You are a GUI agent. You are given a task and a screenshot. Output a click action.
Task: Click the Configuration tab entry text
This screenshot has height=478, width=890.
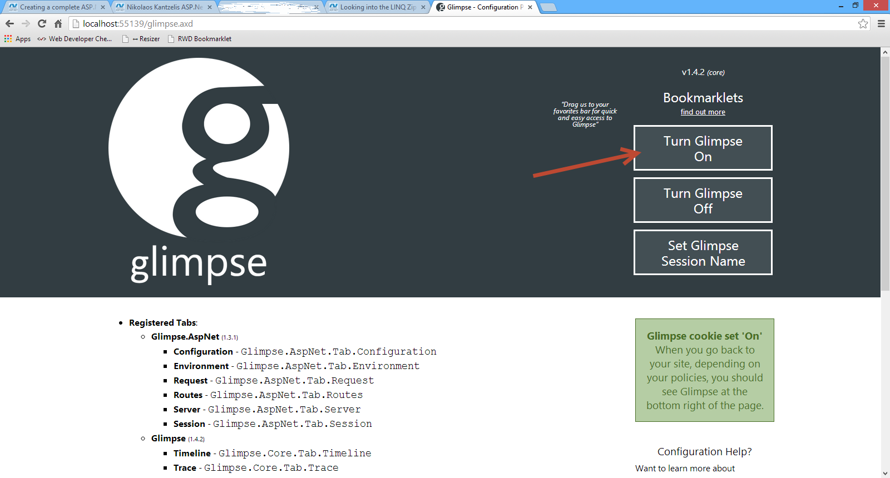[305, 351]
